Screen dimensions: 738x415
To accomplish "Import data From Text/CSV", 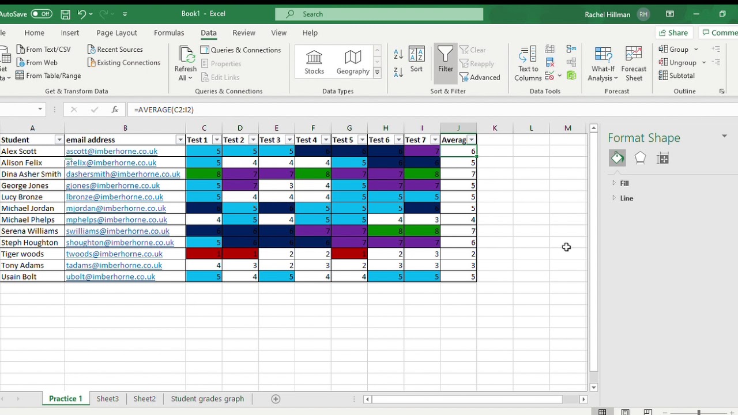I will coord(43,50).
